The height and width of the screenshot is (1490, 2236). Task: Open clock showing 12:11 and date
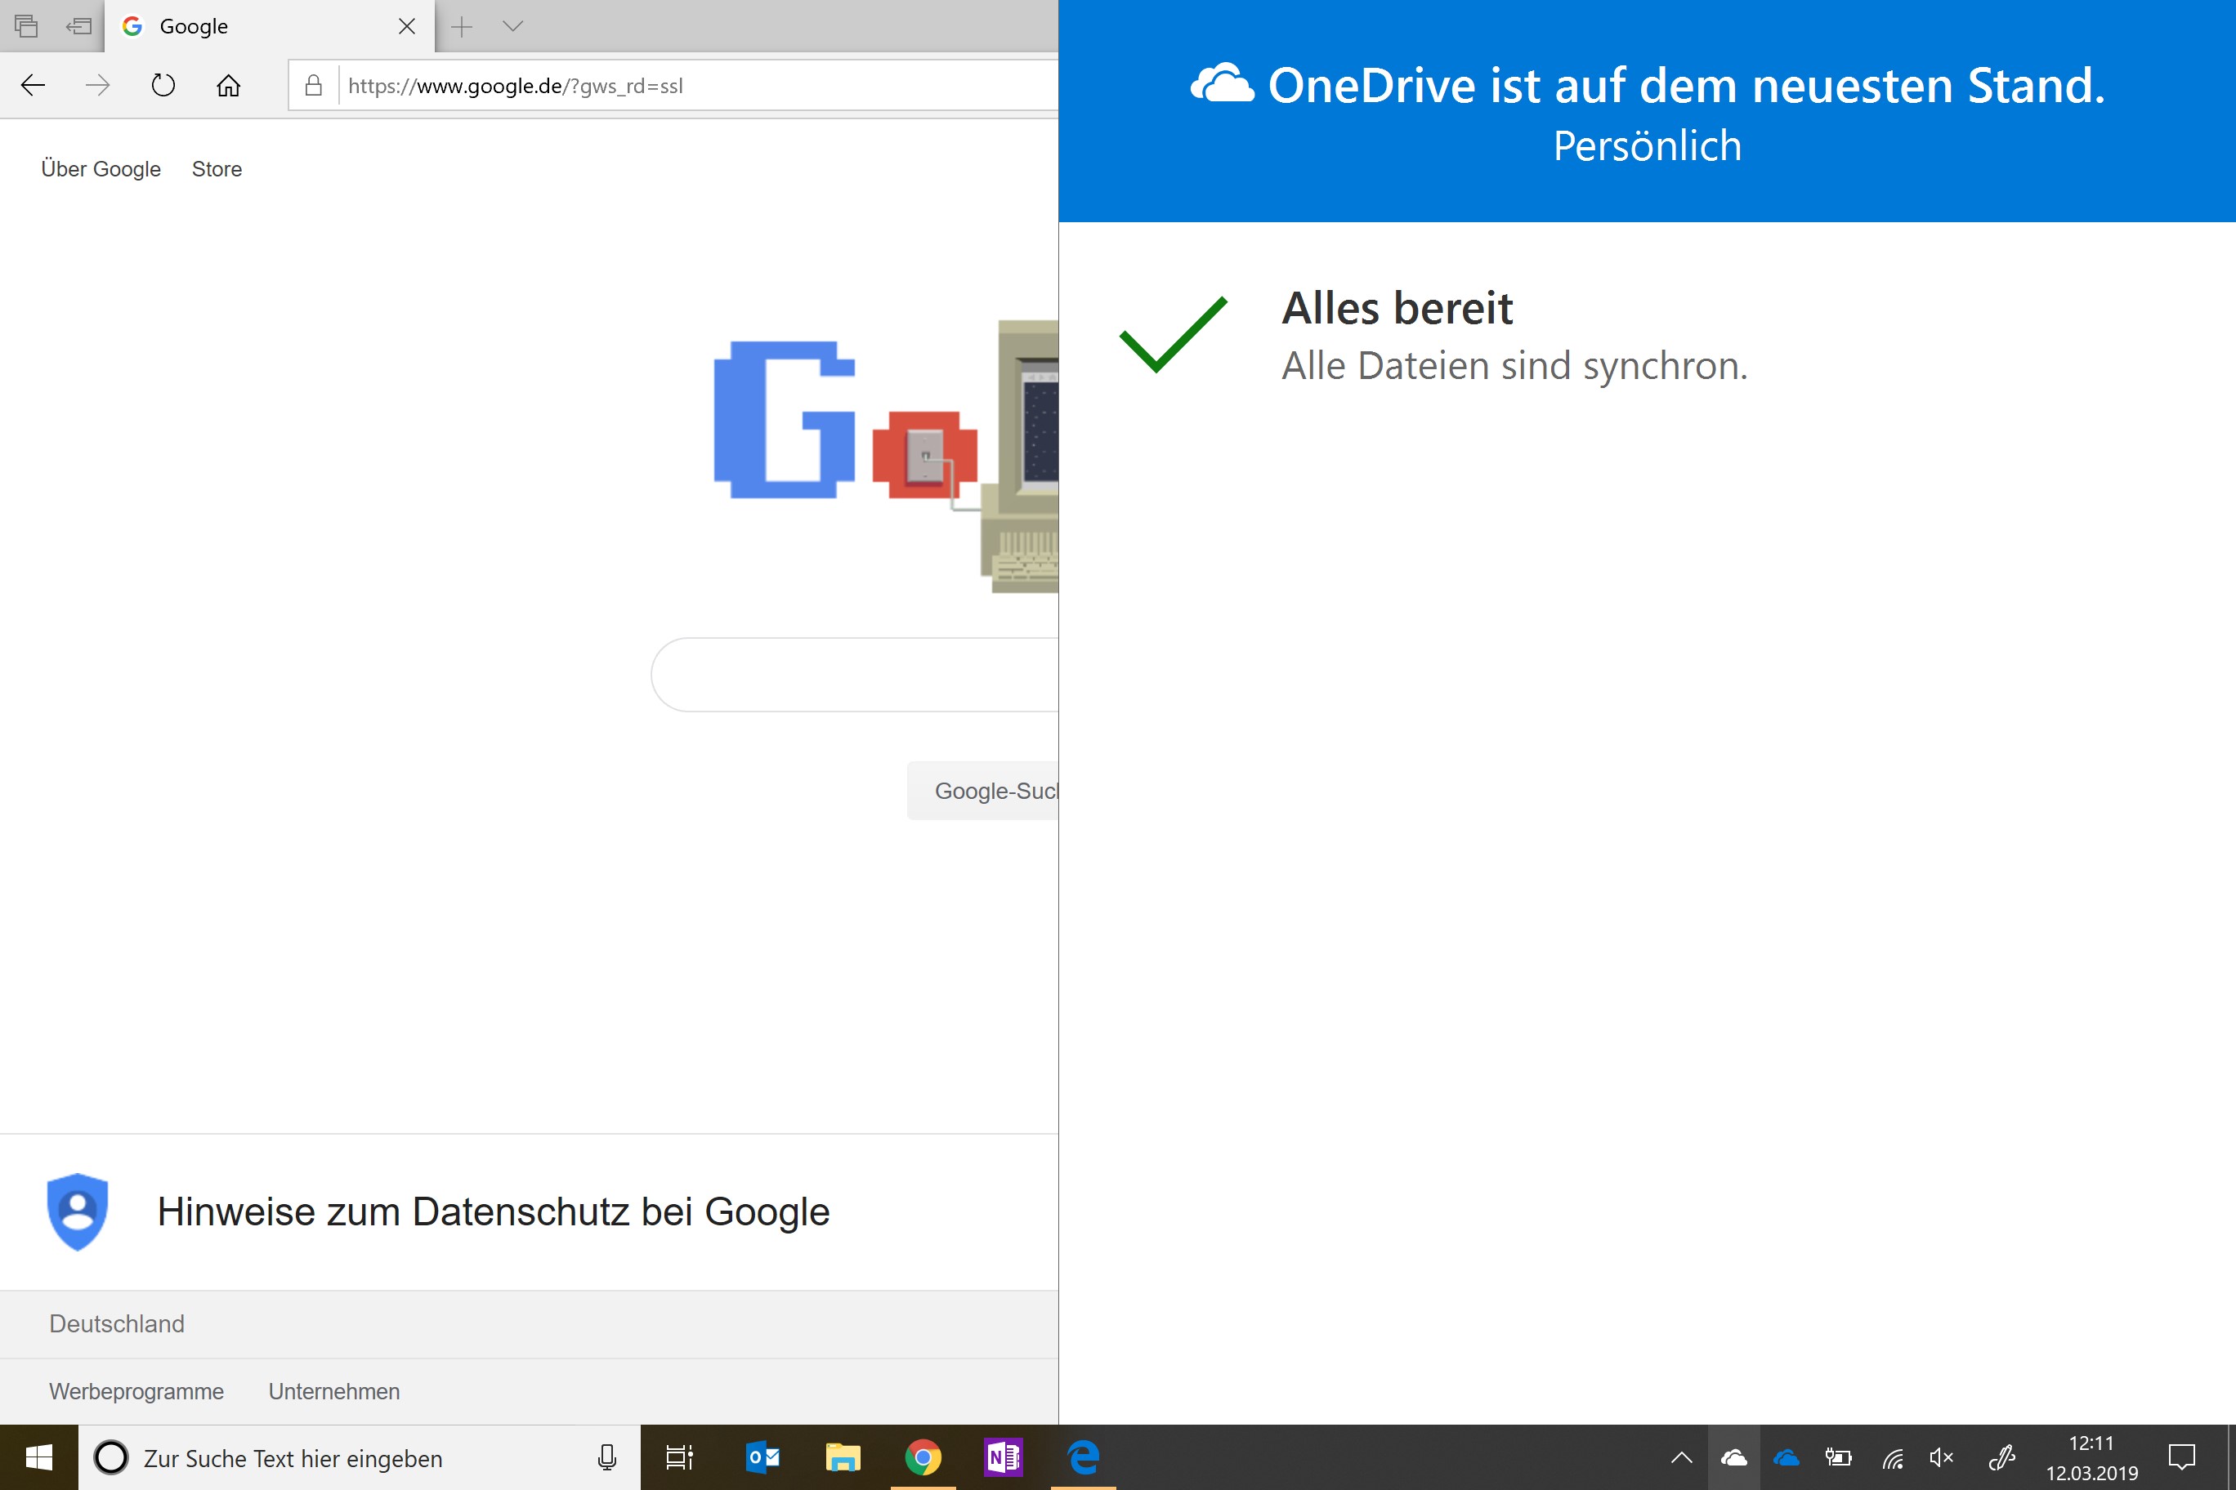tap(2091, 1457)
